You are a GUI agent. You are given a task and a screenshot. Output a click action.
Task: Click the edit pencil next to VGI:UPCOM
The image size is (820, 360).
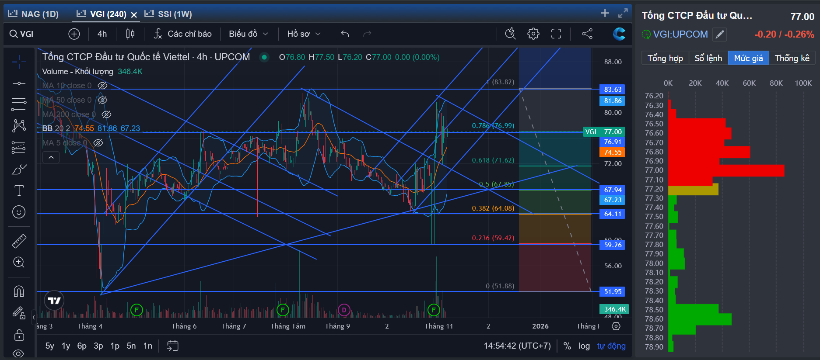click(719, 34)
